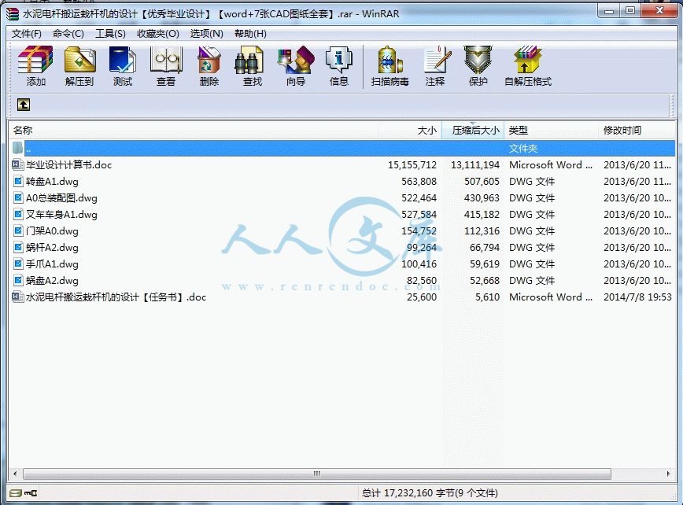This screenshot has height=505, width=683.
Task: Select the file name 手爪A1.dwg
Action: pos(52,264)
